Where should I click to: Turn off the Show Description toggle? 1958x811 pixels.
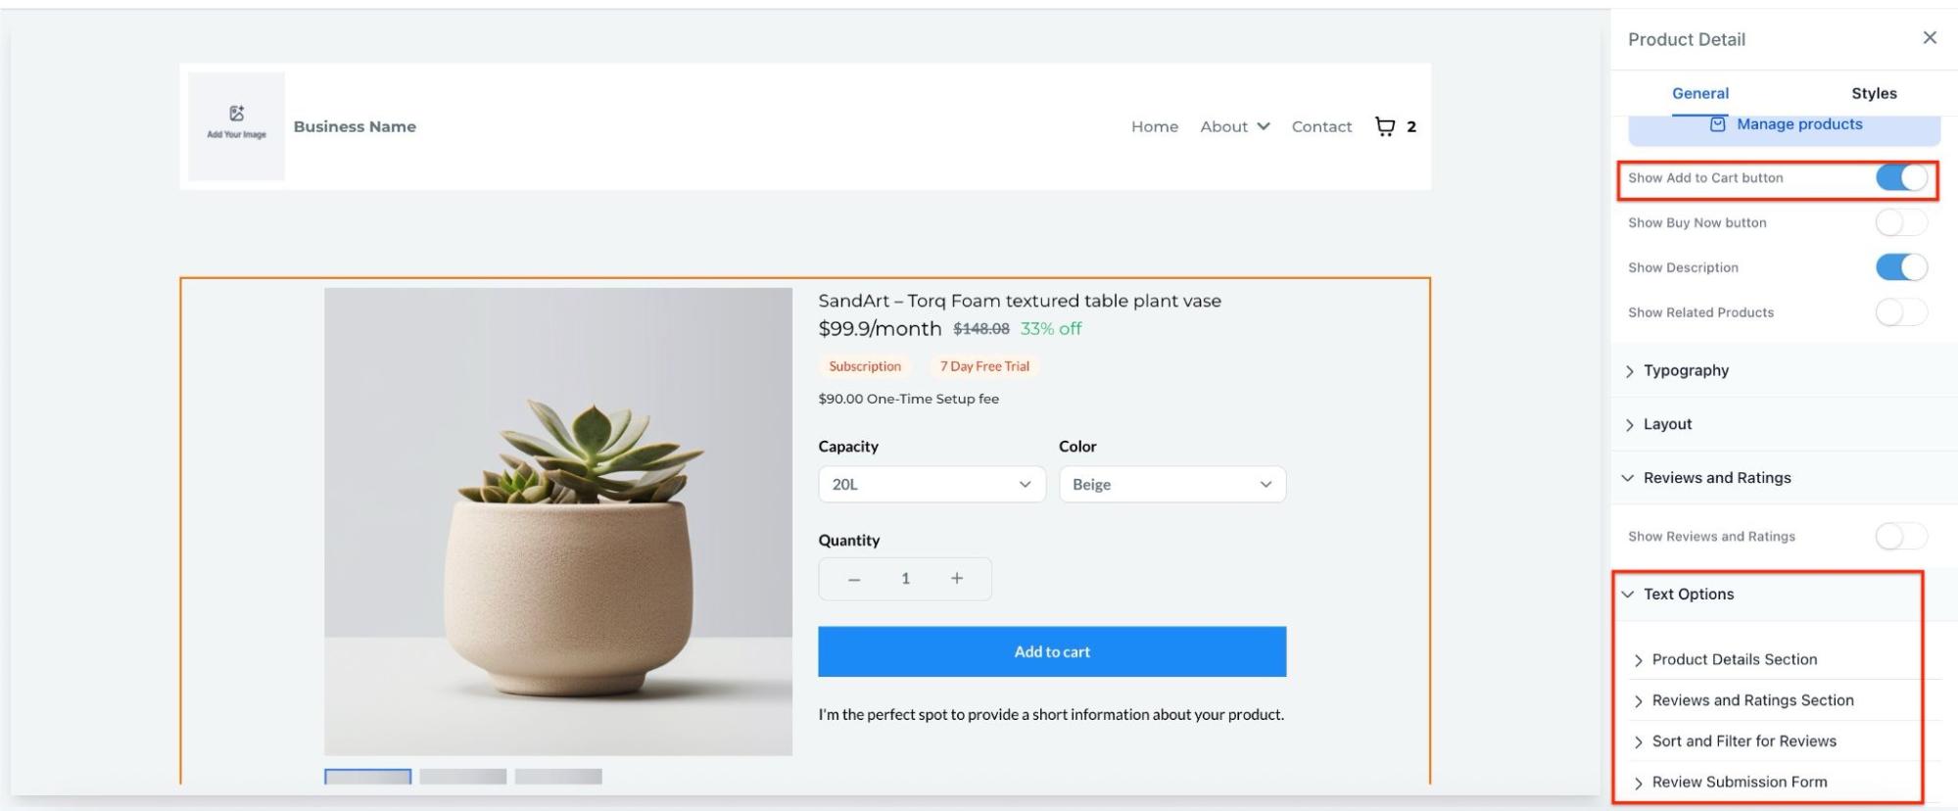point(1901,267)
